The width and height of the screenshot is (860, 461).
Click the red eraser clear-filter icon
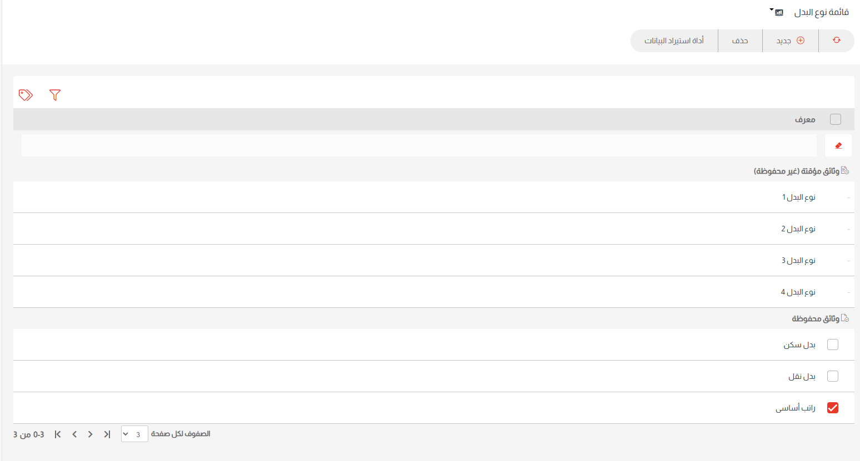click(838, 145)
